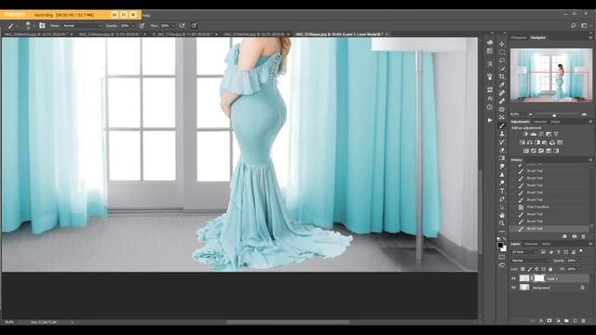The image size is (596, 335).
Task: Create new document from current state
Action: click(565, 236)
